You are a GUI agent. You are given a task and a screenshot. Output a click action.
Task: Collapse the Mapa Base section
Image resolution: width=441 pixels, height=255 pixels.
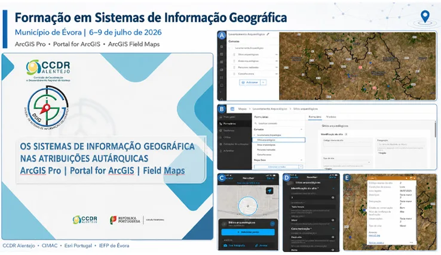point(301,160)
